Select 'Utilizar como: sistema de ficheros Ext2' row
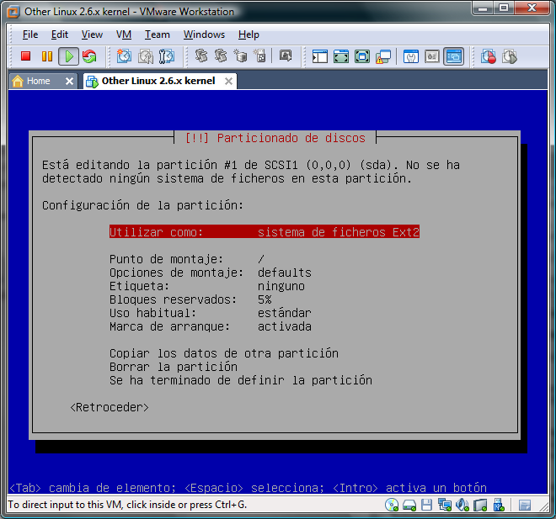 (265, 232)
